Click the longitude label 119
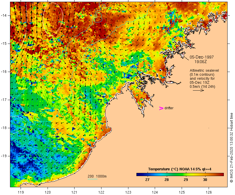This screenshot has width=235, height=195. (x=21, y=192)
